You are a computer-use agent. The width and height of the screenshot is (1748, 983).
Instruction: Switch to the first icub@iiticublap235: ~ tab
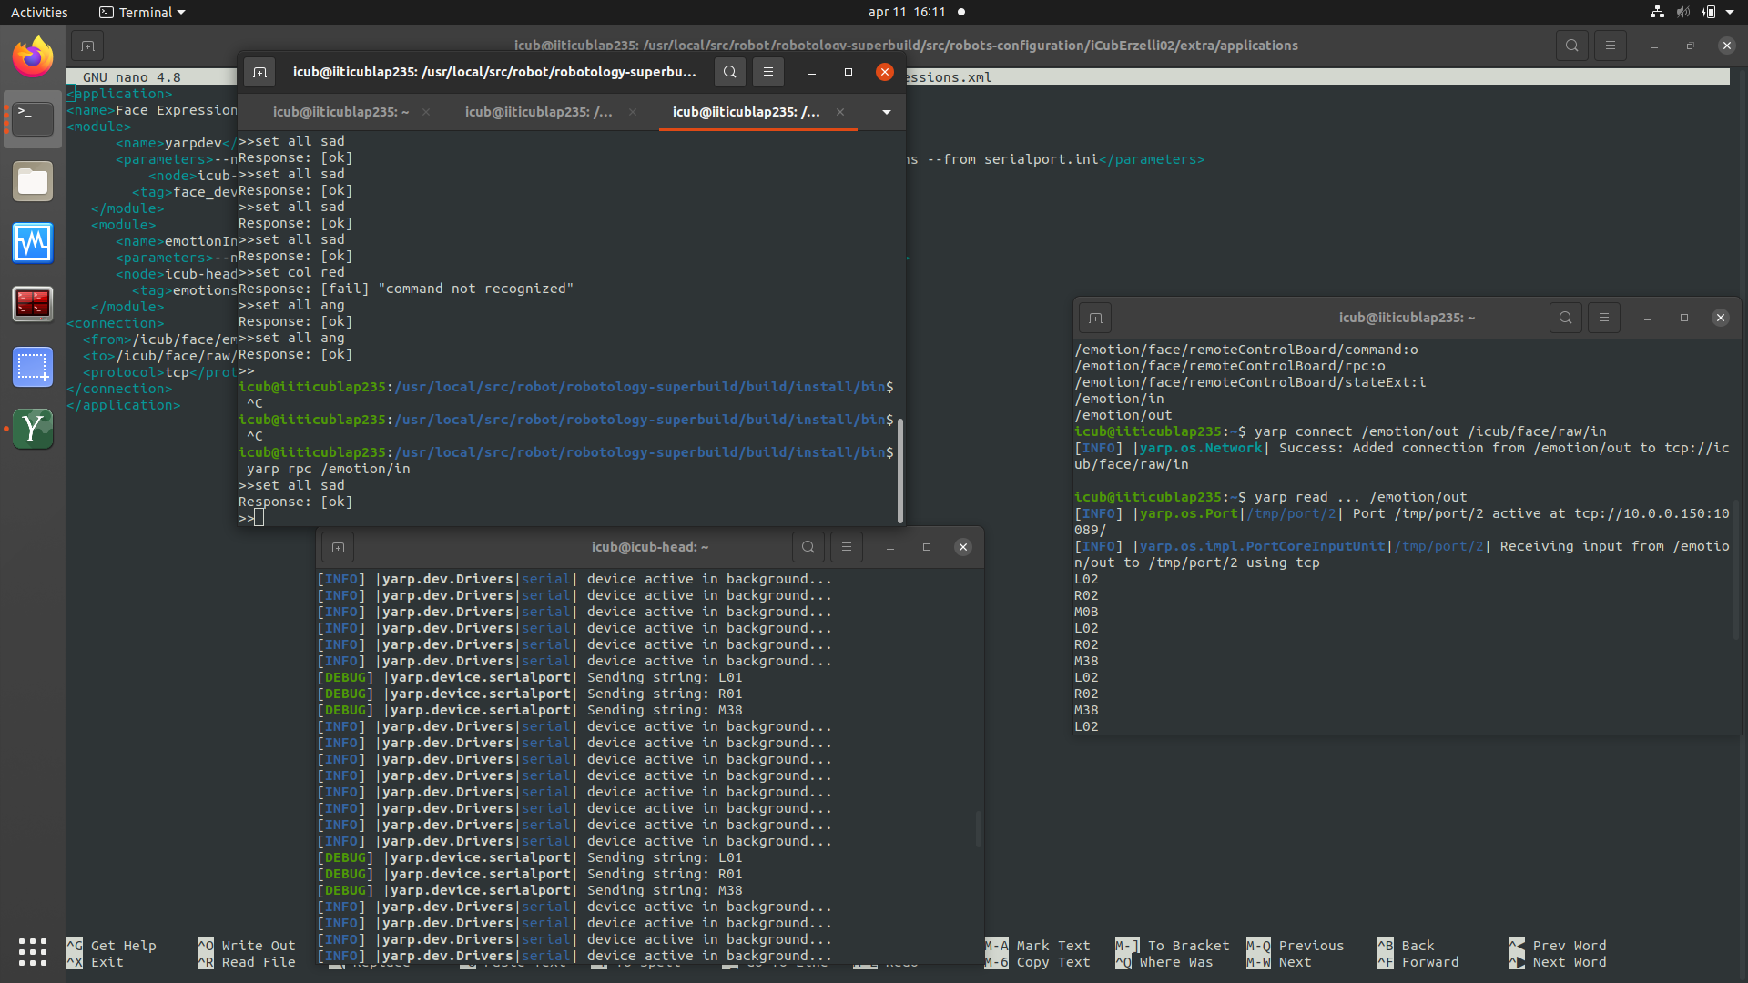pos(340,112)
